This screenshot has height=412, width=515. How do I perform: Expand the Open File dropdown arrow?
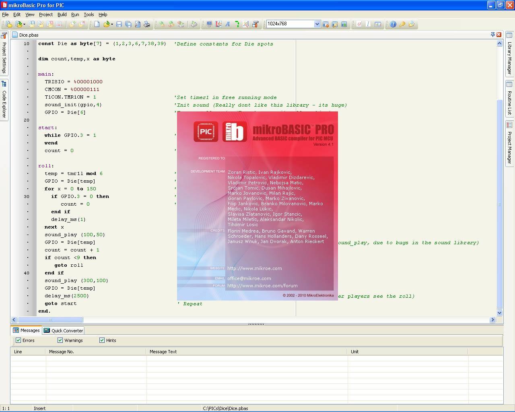pos(112,24)
